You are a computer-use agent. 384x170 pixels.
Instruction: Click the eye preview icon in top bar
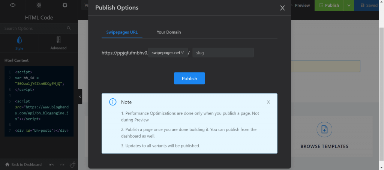click(13, 5)
